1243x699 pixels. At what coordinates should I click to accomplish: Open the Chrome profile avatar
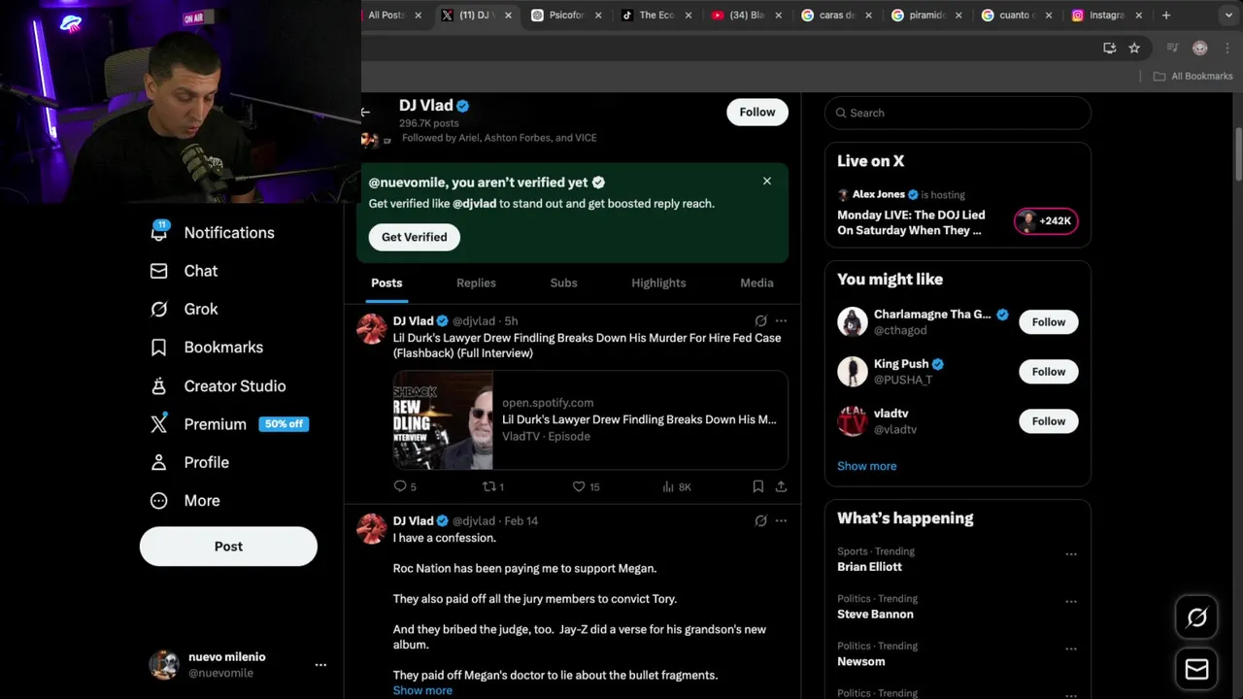[x=1199, y=48]
